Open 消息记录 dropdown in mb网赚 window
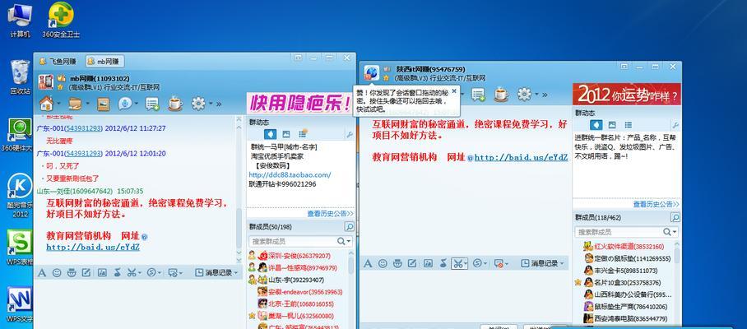The width and height of the screenshot is (747, 329). [216, 273]
